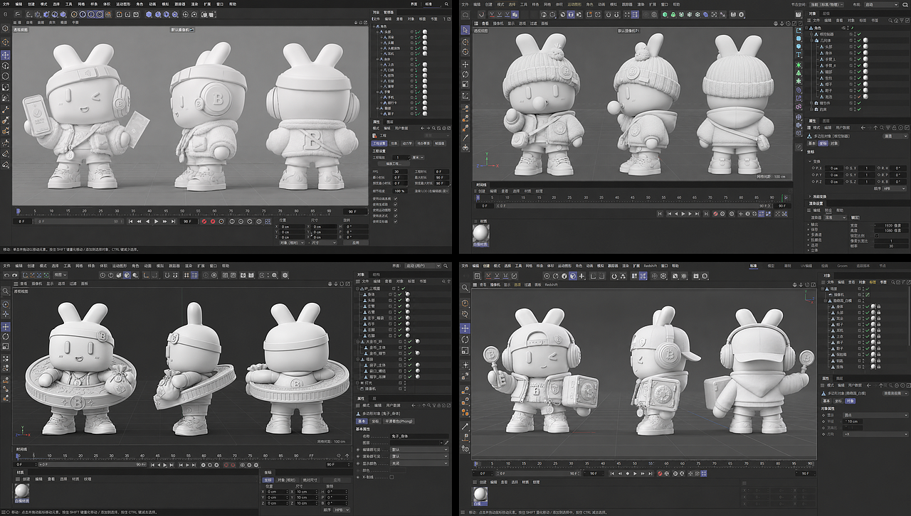This screenshot has height=516, width=911.
Task: Switch to 帧插值 tab
Action: coord(440,143)
